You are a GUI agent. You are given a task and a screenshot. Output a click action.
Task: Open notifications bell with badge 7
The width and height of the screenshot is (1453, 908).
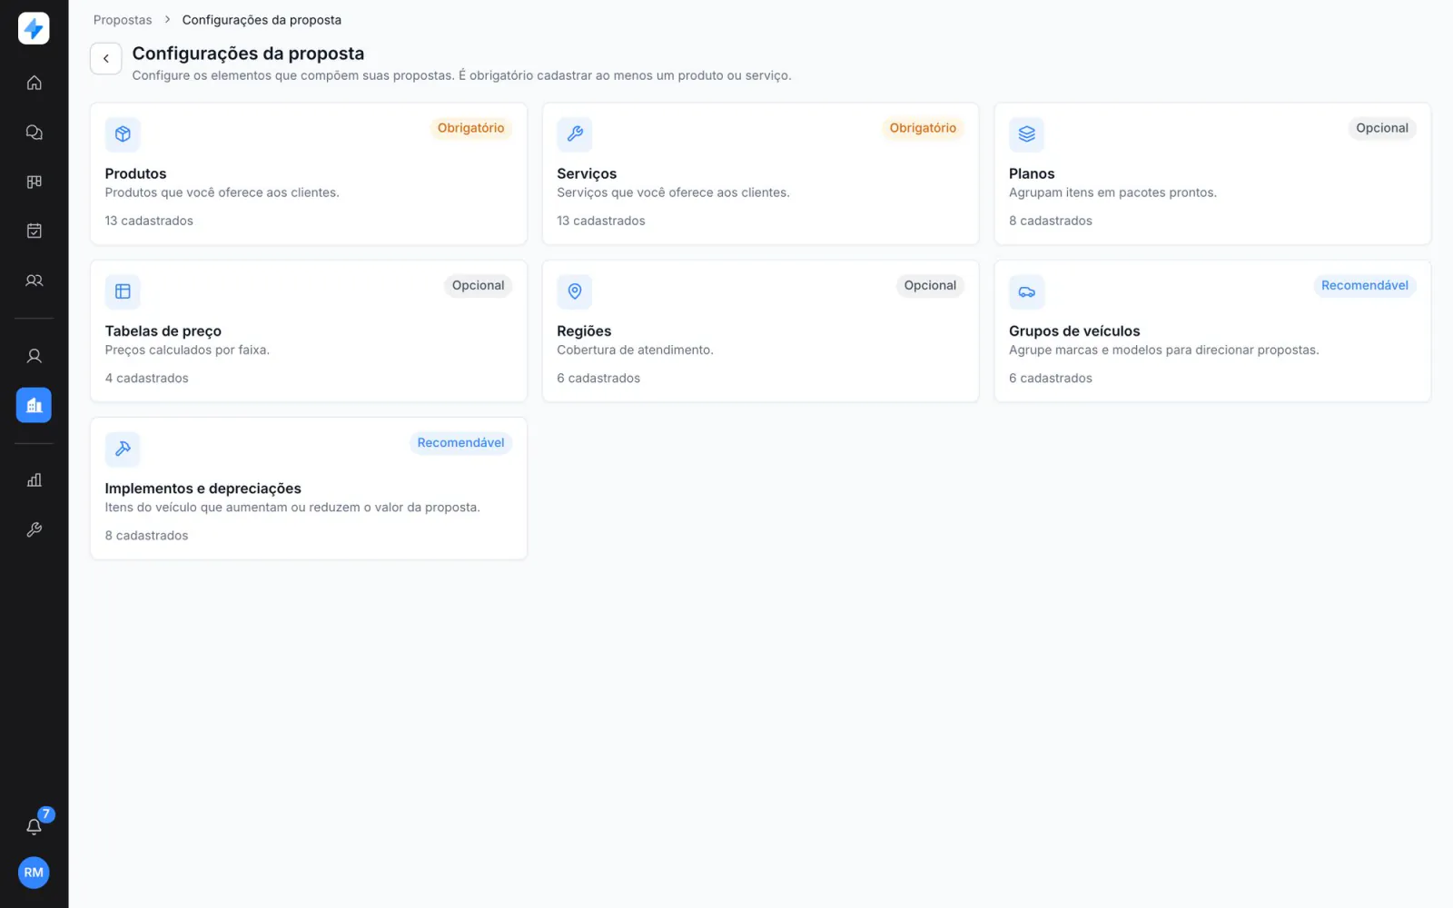[34, 826]
